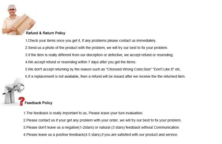Image resolution: width=222 pixels, height=144 pixels.
Task: Click refund rule 4 about 7 days
Action: (x=81, y=62)
